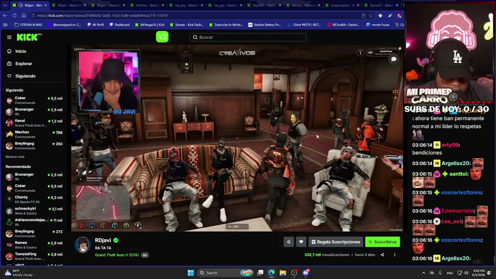Open Microsoft Edge from the taskbar
Image resolution: width=496 pixels, height=279 pixels.
pyautogui.click(x=272, y=273)
